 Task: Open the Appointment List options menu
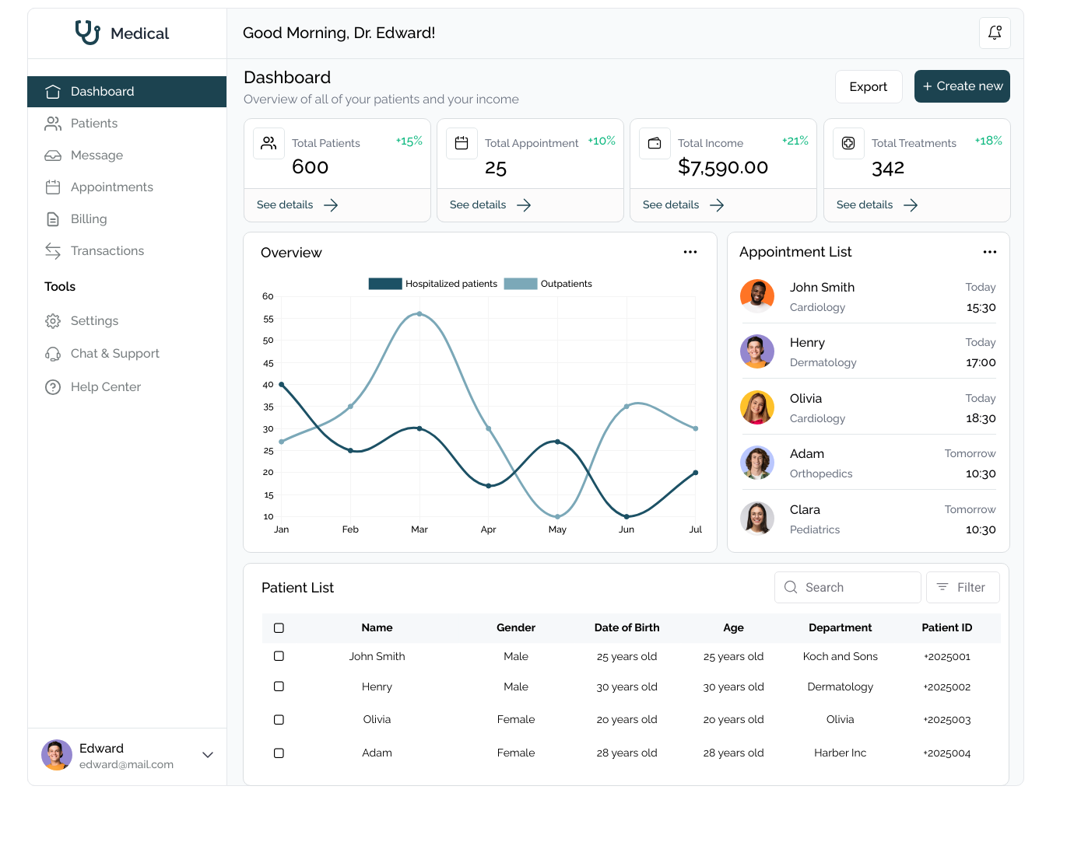click(990, 251)
